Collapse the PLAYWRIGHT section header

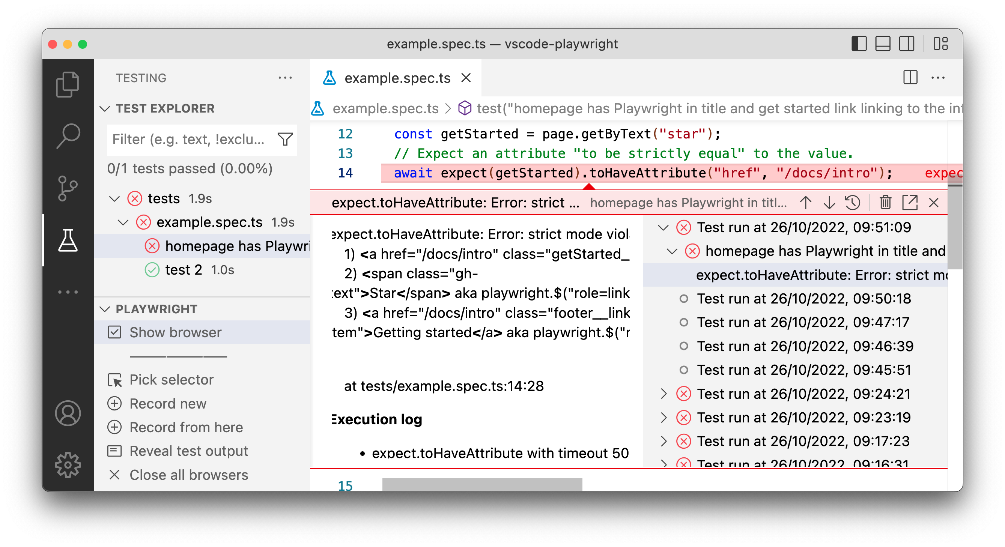click(105, 309)
